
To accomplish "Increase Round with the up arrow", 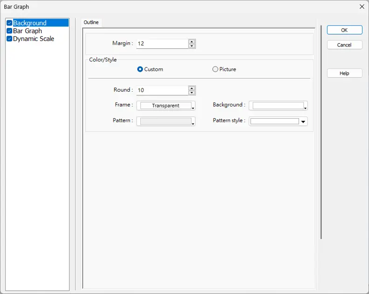I will pyautogui.click(x=192, y=88).
